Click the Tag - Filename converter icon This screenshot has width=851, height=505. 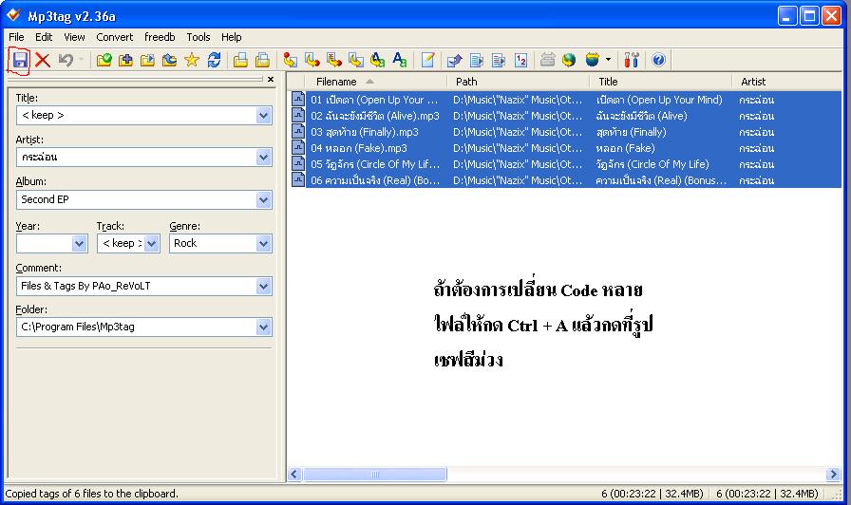[x=291, y=60]
